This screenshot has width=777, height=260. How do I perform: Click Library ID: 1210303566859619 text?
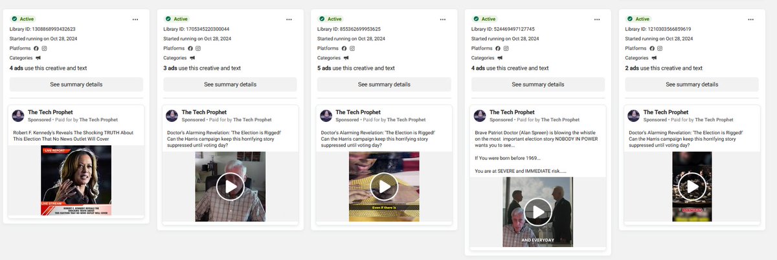pyautogui.click(x=659, y=29)
